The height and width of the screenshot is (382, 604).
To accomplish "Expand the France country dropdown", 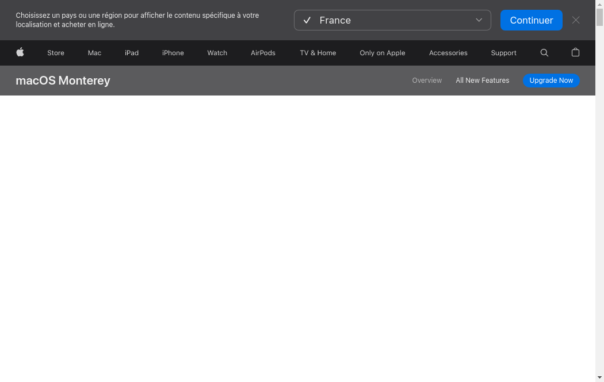I will pyautogui.click(x=392, y=20).
